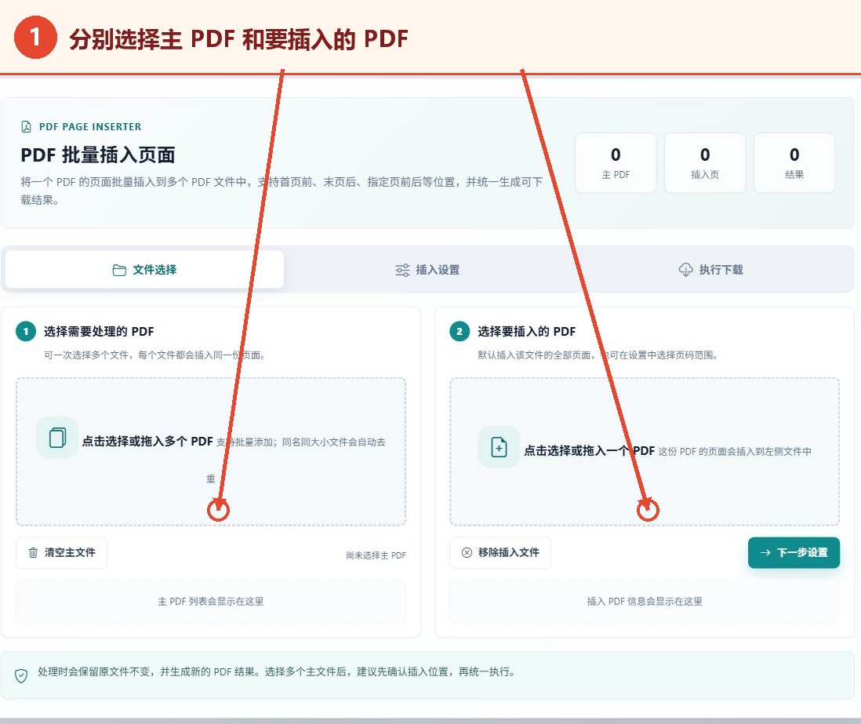Click the 尚未选择主 PDF status text
This screenshot has width=861, height=724.
pos(376,555)
